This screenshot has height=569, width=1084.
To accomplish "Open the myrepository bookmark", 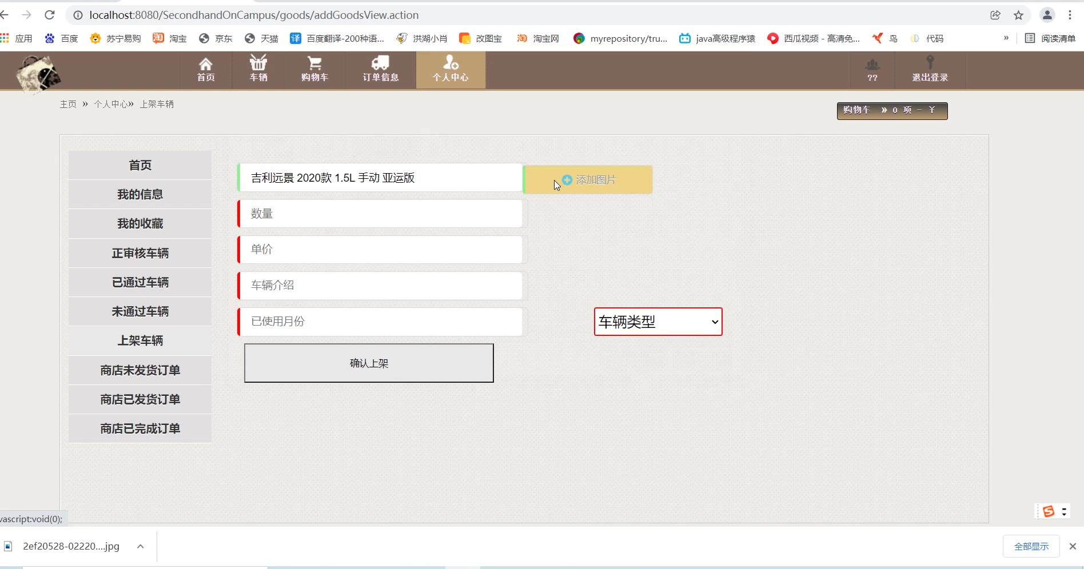I will click(x=620, y=38).
